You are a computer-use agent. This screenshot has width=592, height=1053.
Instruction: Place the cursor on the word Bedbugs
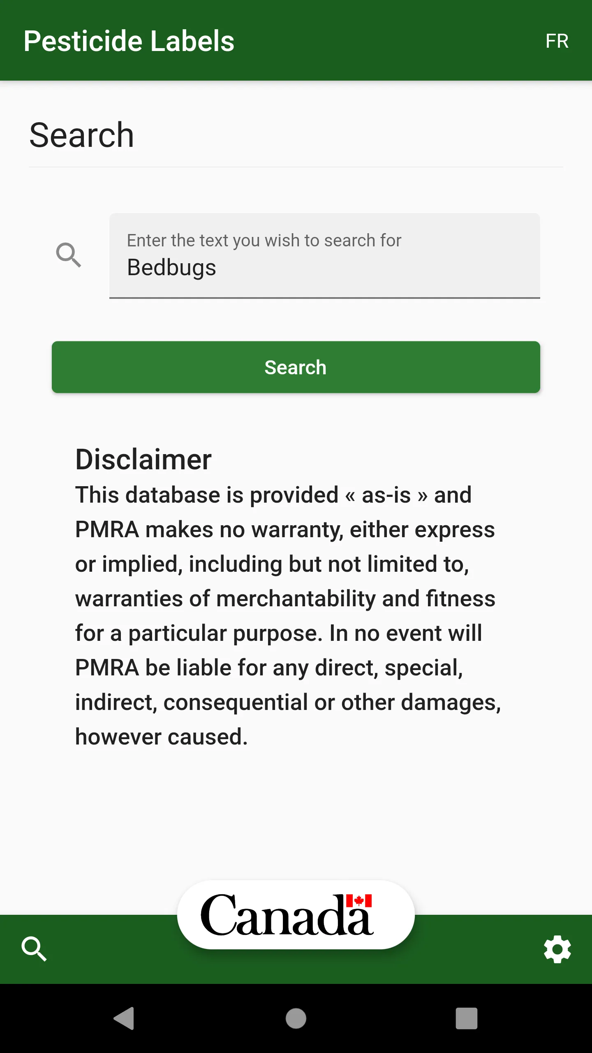pos(171,268)
